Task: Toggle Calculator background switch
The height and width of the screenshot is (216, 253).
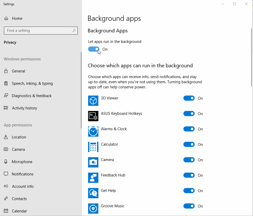Action: click(189, 144)
